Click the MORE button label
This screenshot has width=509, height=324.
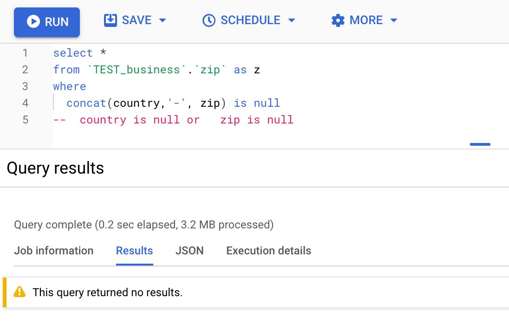coord(366,20)
